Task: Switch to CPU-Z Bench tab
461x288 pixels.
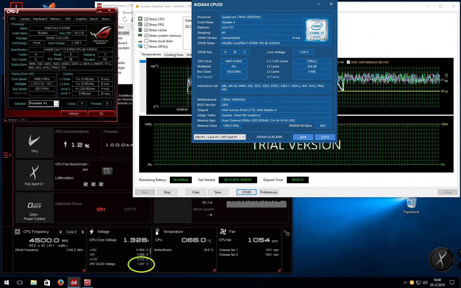Action: 94,19
